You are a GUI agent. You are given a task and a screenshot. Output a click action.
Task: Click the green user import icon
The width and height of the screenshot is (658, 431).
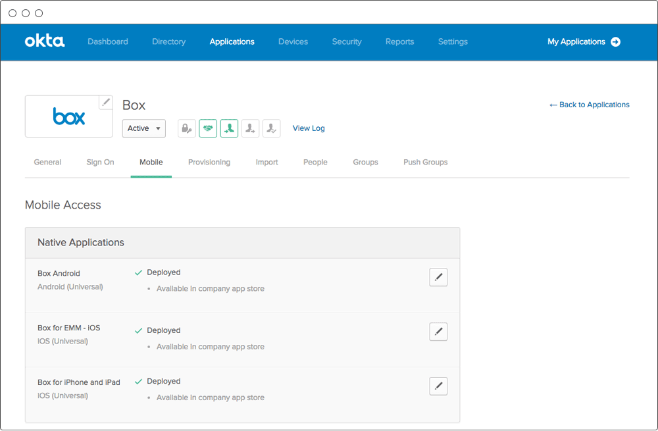point(229,128)
